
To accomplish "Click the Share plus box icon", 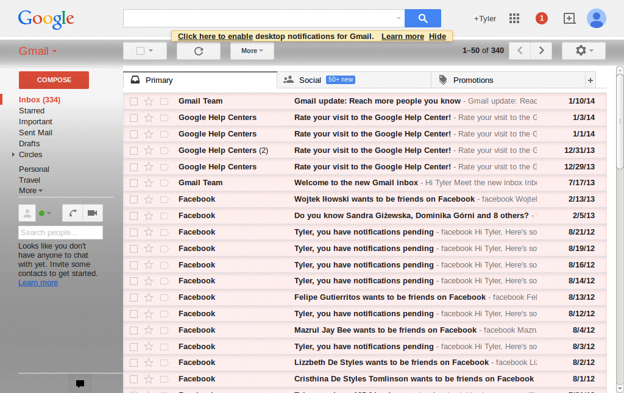I will coord(570,18).
